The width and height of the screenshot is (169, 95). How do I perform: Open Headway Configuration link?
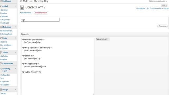pos(5,75)
